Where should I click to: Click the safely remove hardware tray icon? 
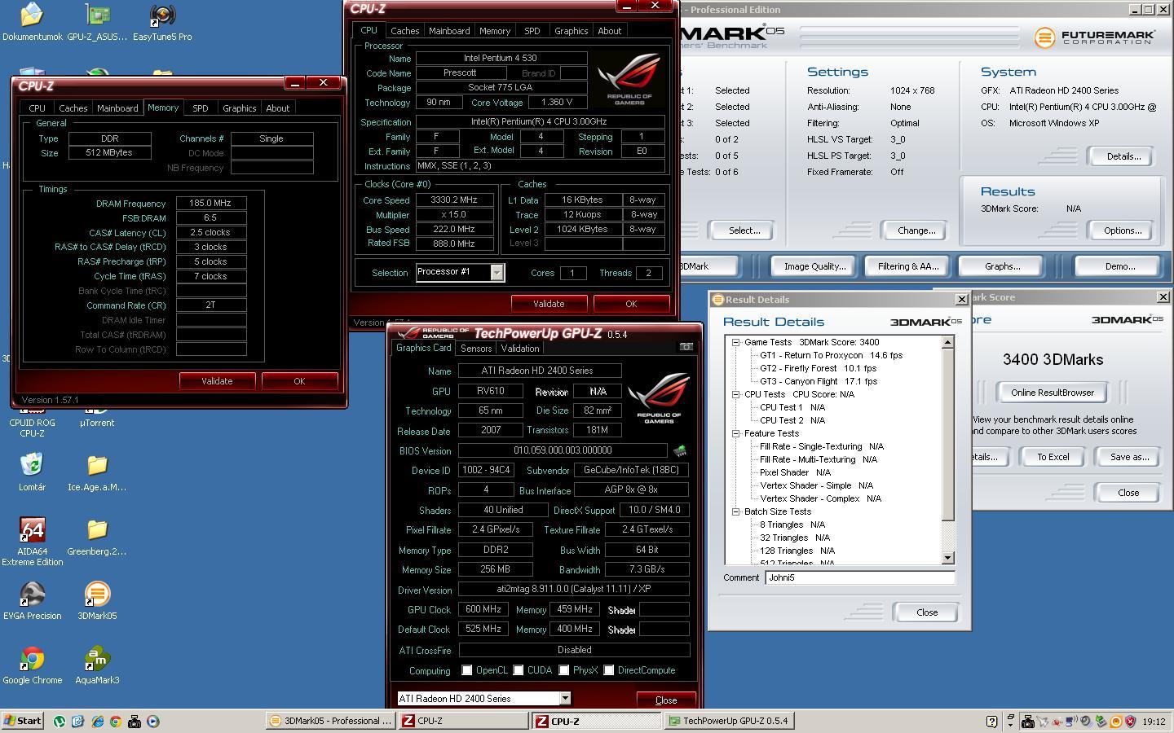(x=1101, y=722)
